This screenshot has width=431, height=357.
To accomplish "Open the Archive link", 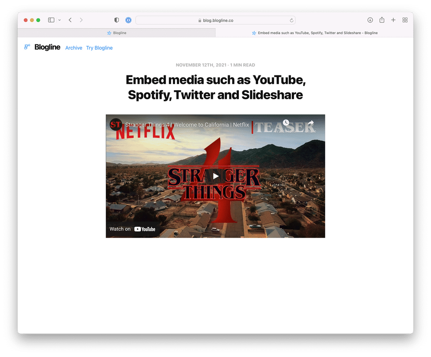I will tap(74, 48).
